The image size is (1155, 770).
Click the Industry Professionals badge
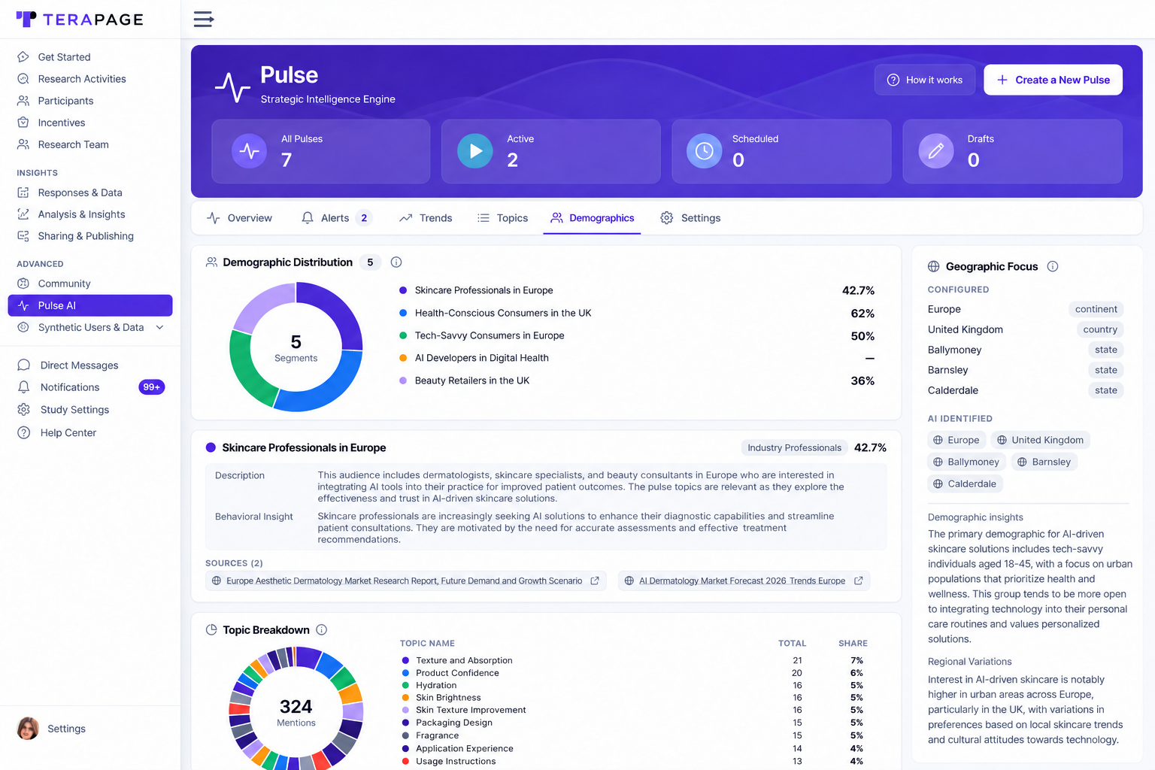(794, 447)
